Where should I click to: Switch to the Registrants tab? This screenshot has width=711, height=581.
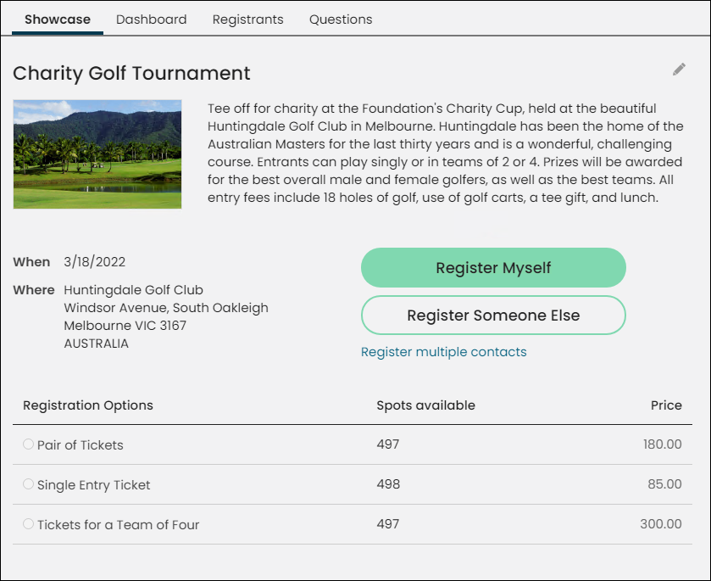[x=248, y=20]
